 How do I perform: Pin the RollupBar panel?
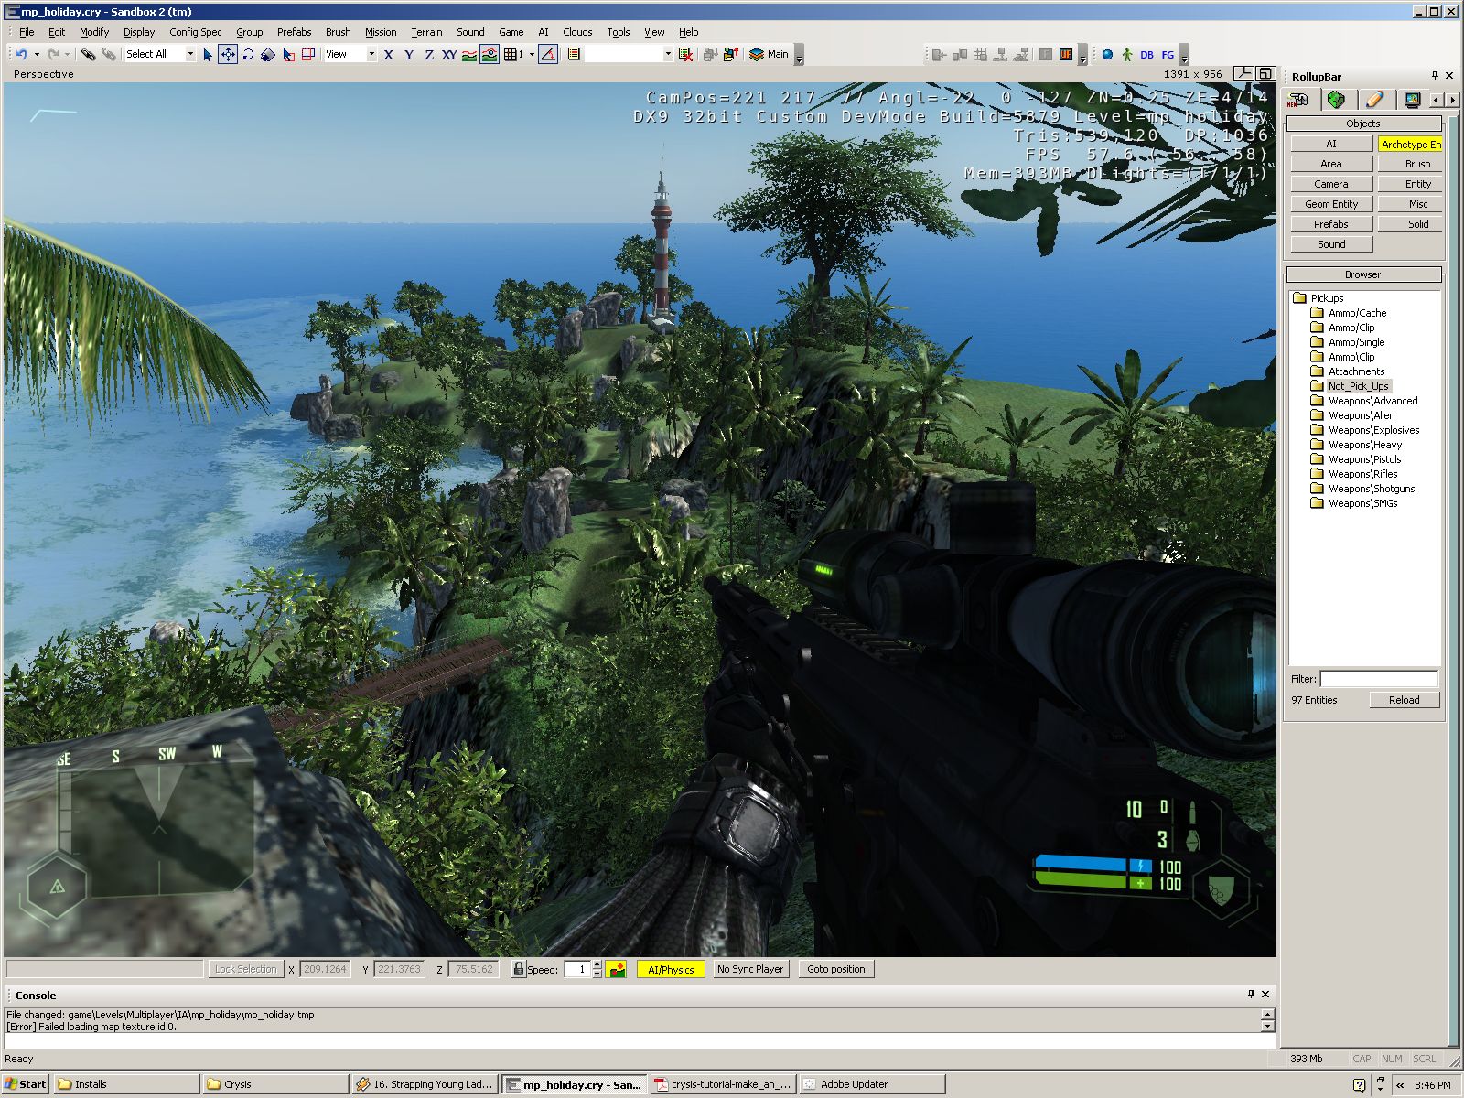click(x=1435, y=76)
